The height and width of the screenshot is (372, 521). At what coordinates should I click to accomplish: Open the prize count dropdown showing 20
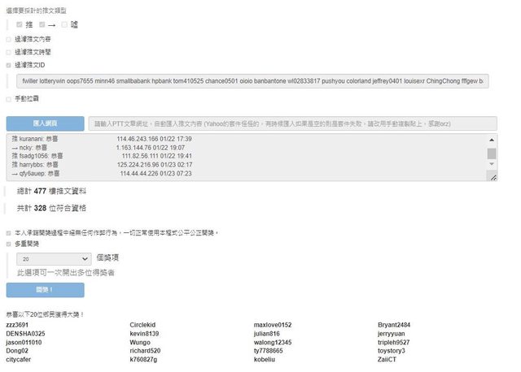click(58, 257)
